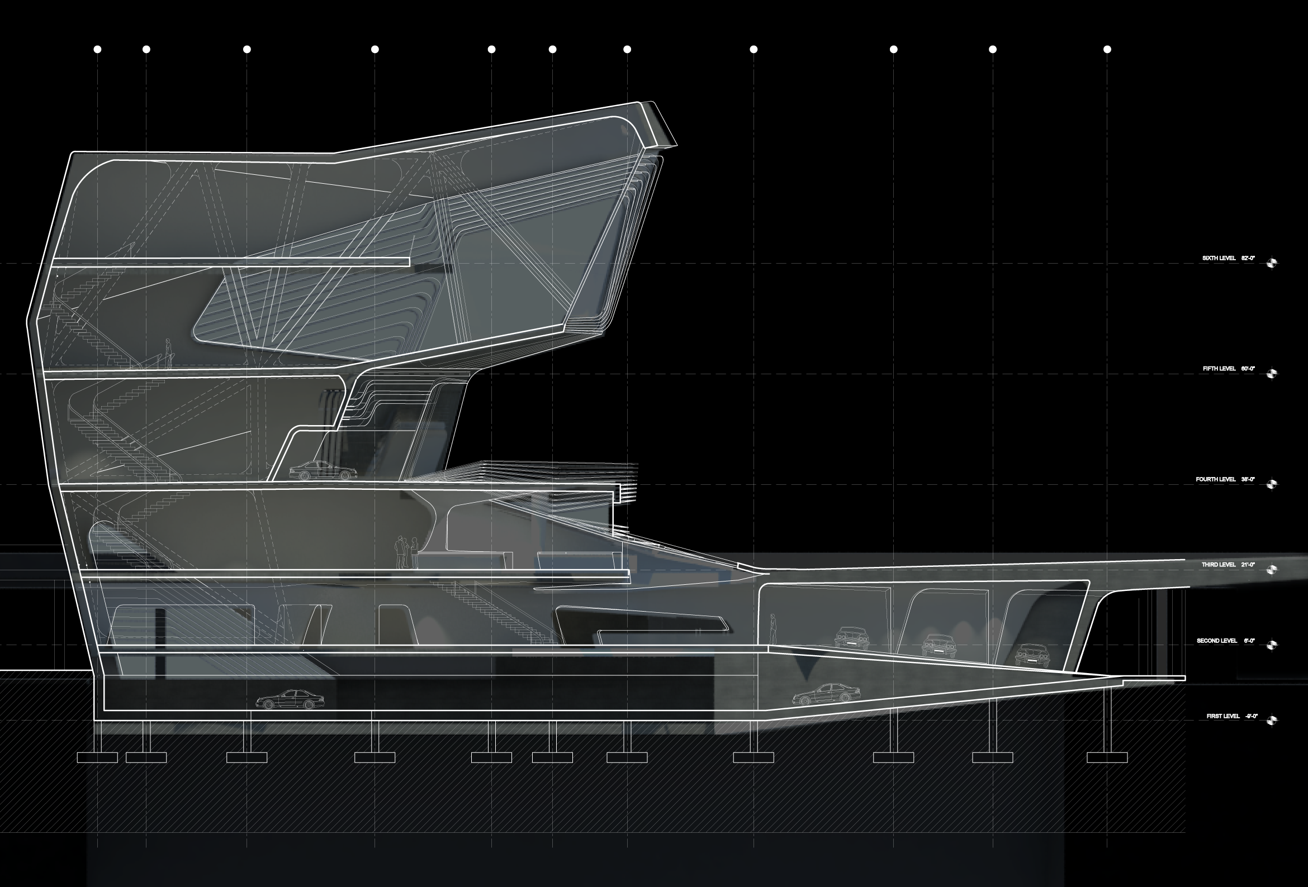Select the "FIFTH LEVEL" label
The image size is (1308, 887).
pos(1219,369)
